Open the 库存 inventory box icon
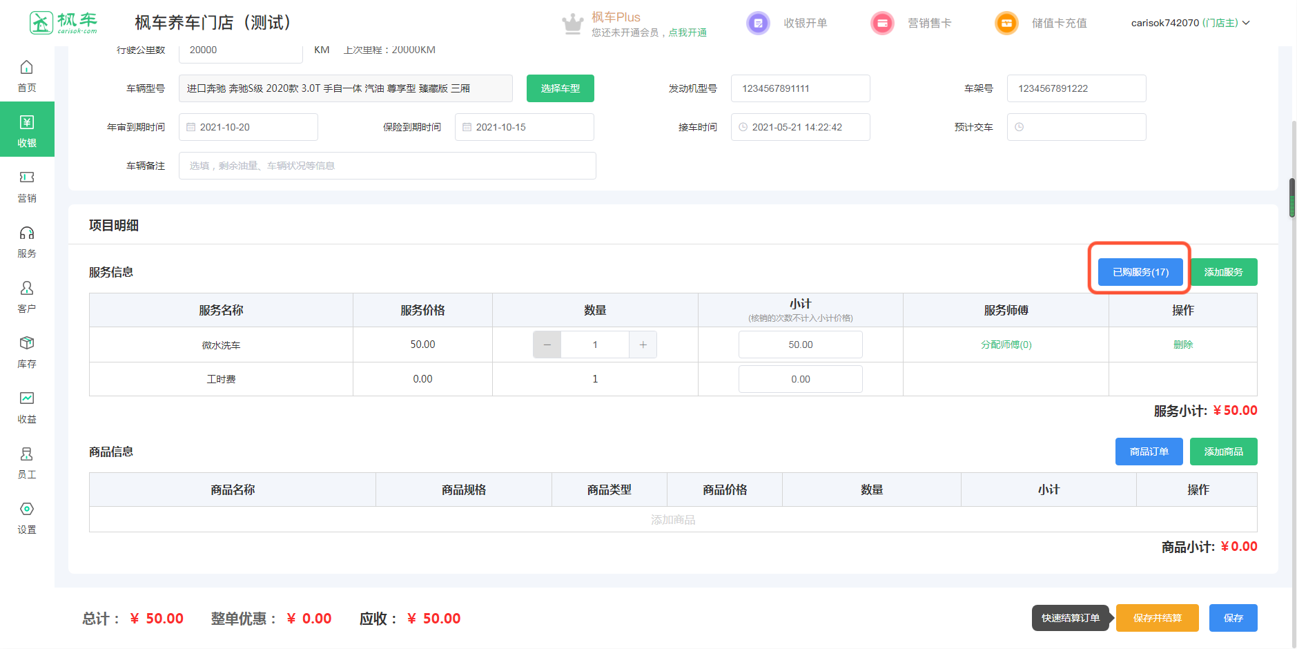1297x649 pixels. point(27,344)
